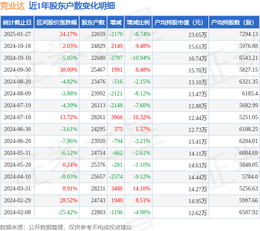Click the 股东户数 column header
Viewport: 260px width, 231px height.
click(93, 23)
